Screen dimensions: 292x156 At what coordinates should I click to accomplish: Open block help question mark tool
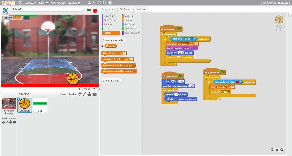click(110, 3)
